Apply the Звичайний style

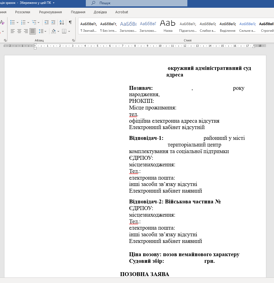(89, 26)
